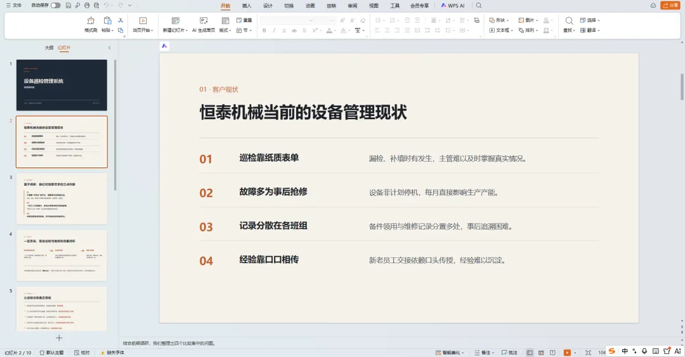Screen dimensions: 685x357
Task: Switch to normal view icon
Action: click(530, 353)
